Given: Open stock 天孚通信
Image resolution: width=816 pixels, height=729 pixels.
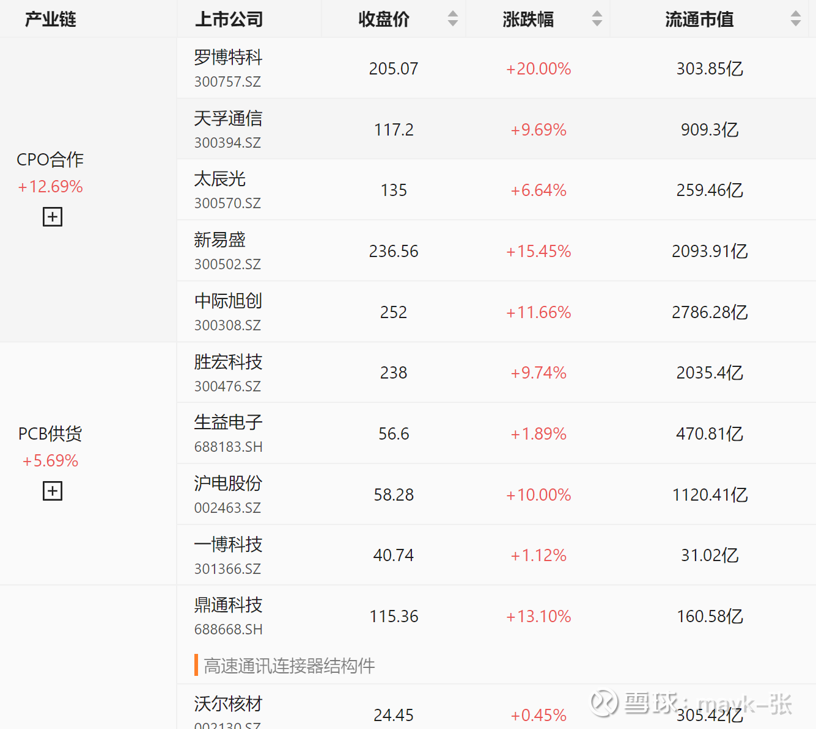Looking at the screenshot, I should tap(228, 118).
